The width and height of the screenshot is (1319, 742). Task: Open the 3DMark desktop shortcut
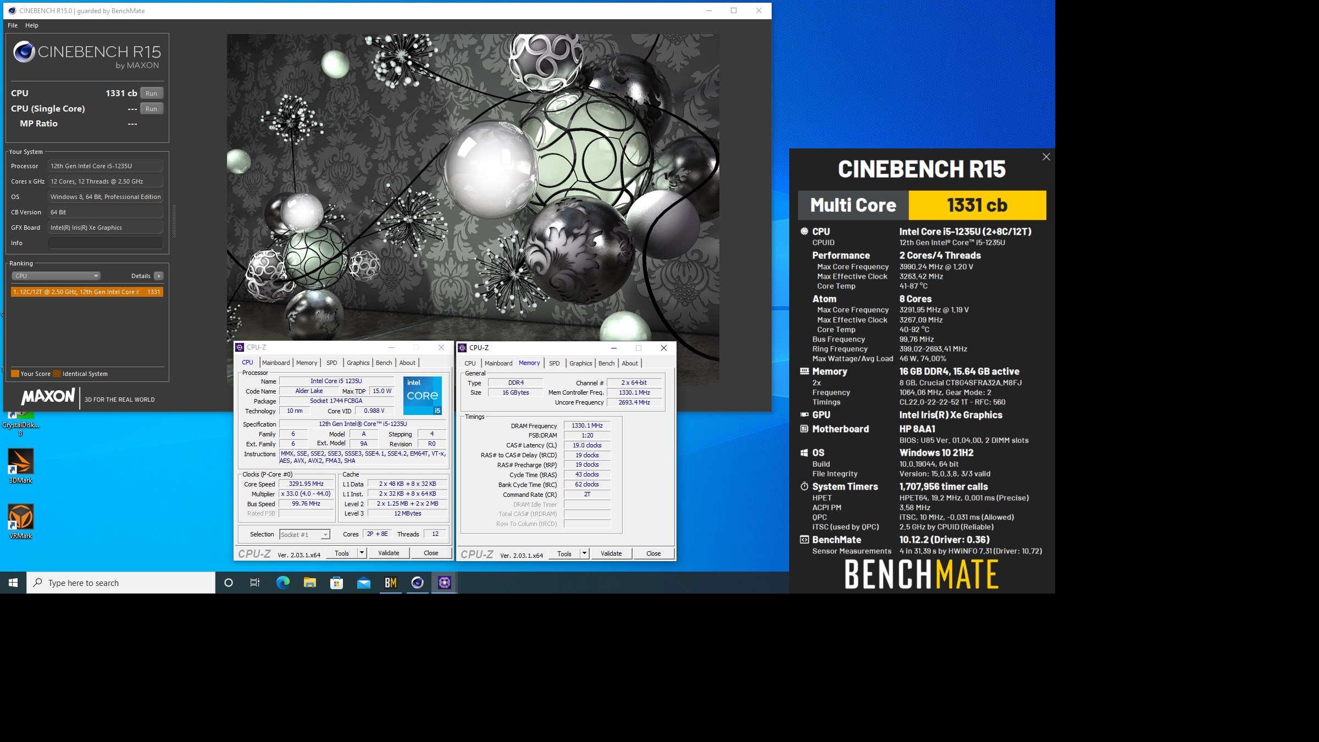click(x=20, y=466)
